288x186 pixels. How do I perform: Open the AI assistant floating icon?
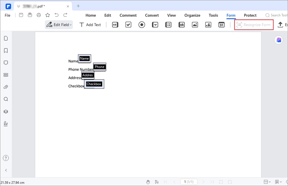coord(279,40)
